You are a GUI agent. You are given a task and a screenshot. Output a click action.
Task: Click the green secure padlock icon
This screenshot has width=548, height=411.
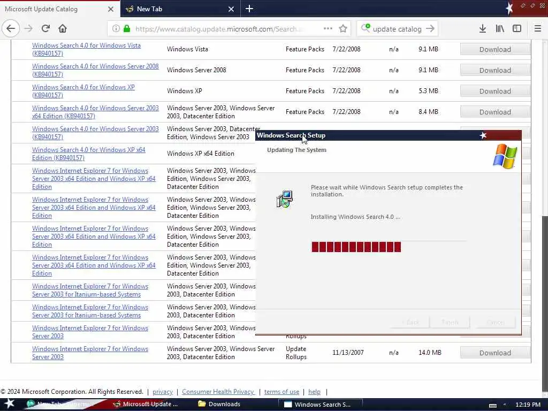pyautogui.click(x=127, y=29)
